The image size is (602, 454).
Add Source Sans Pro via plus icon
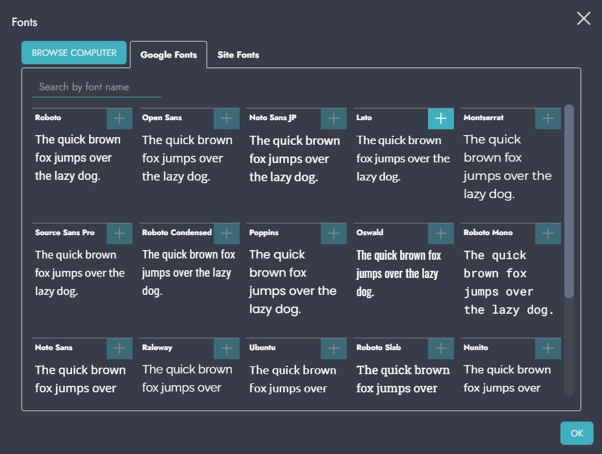119,233
